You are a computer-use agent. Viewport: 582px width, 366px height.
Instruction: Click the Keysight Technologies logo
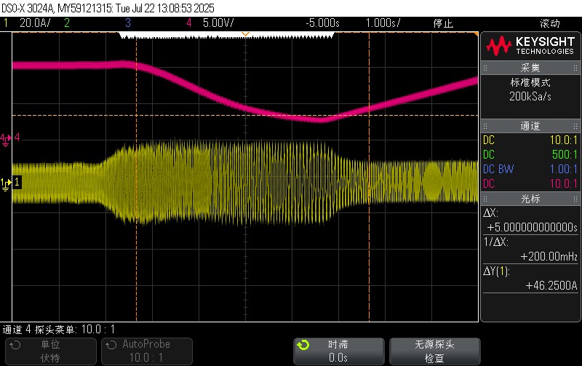click(x=530, y=47)
